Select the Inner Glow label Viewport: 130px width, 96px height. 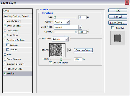coord(12,35)
